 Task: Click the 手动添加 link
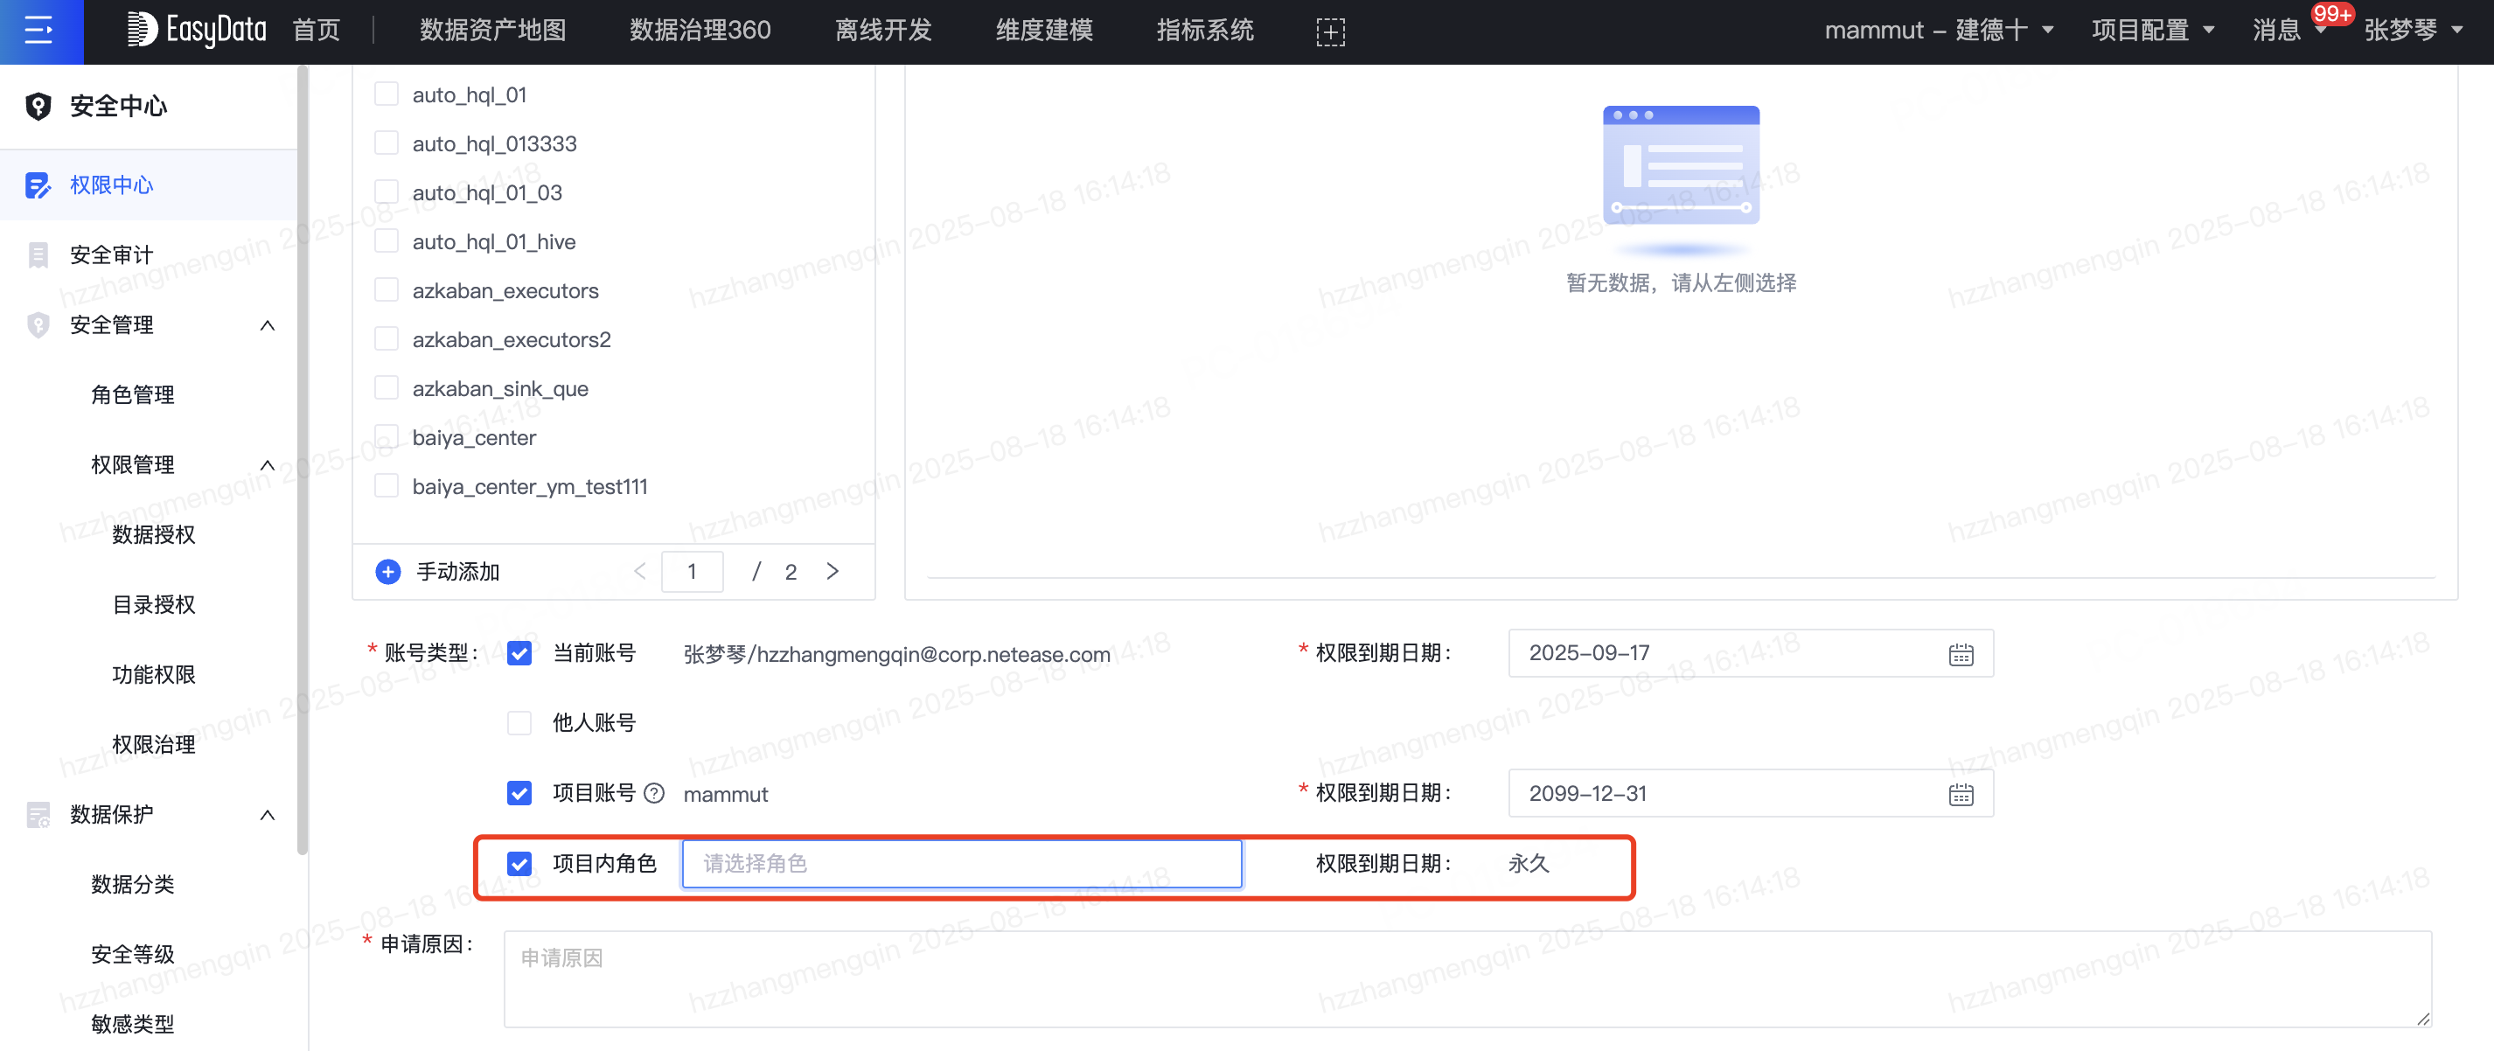457,572
